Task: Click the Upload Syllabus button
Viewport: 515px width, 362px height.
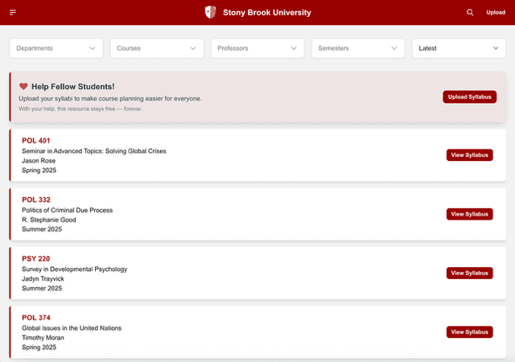Action: click(x=470, y=97)
